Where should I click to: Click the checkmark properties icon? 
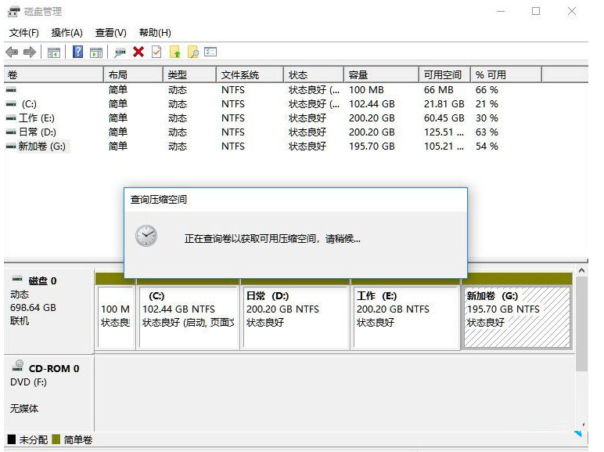[156, 52]
